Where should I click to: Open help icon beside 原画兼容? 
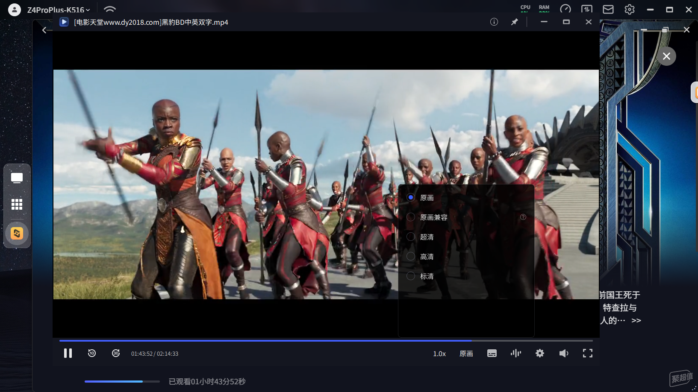[523, 217]
